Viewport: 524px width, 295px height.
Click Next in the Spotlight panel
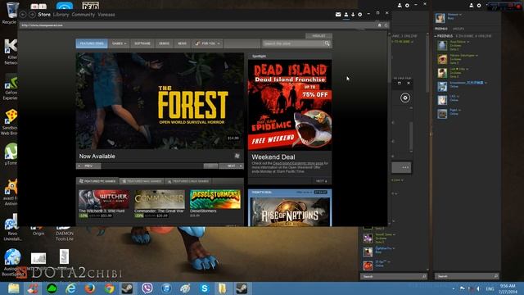pyautogui.click(x=321, y=181)
